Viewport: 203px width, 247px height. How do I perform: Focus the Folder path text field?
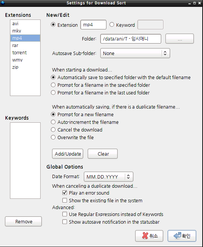[x=131, y=39]
